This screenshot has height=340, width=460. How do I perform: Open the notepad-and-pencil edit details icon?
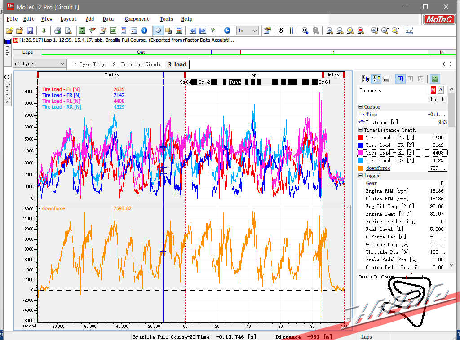click(x=103, y=31)
